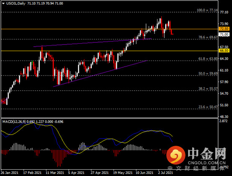Click the 23.6 = 50.47 Fibonacci label
This screenshot has height=176, width=232.
pos(208,107)
